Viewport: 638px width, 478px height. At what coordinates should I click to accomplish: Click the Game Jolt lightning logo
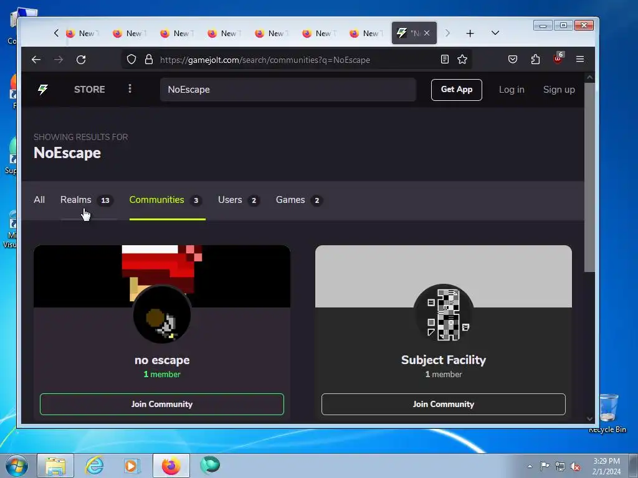click(43, 89)
